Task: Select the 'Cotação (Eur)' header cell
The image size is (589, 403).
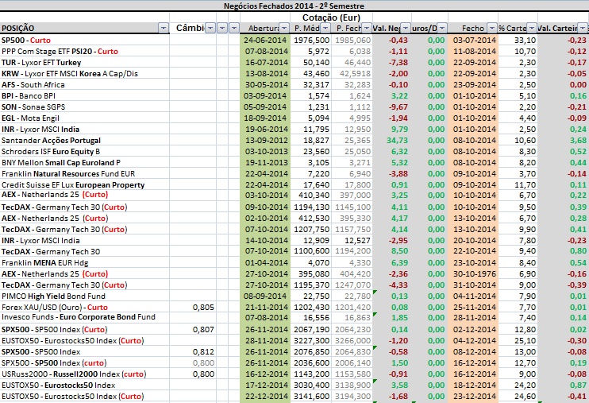Action: pyautogui.click(x=331, y=17)
